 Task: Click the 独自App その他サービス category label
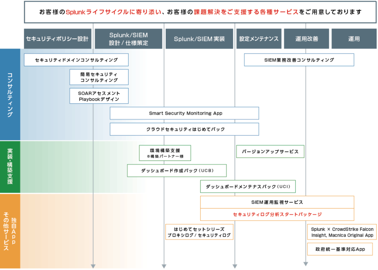[x=10, y=231]
